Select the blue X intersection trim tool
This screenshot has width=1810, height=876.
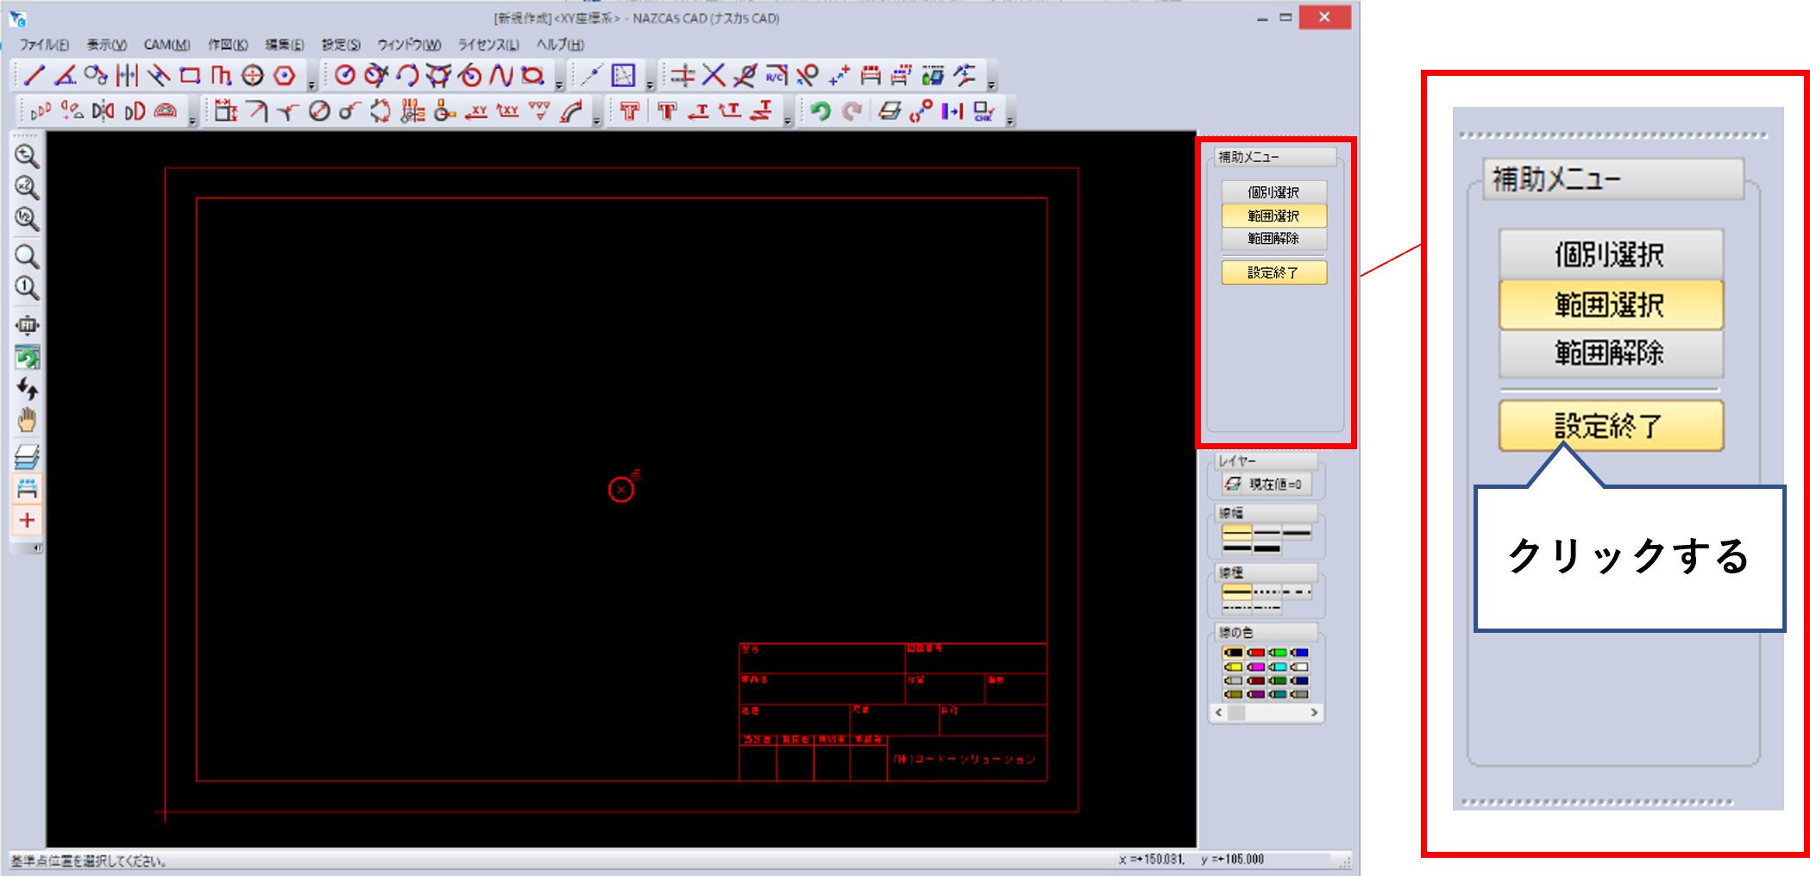(x=713, y=76)
